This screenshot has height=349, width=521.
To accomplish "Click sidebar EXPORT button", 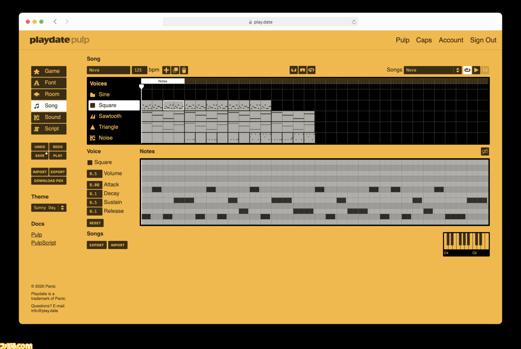I will pos(58,172).
